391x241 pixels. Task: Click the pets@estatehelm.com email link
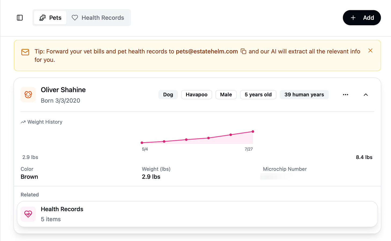click(x=207, y=51)
